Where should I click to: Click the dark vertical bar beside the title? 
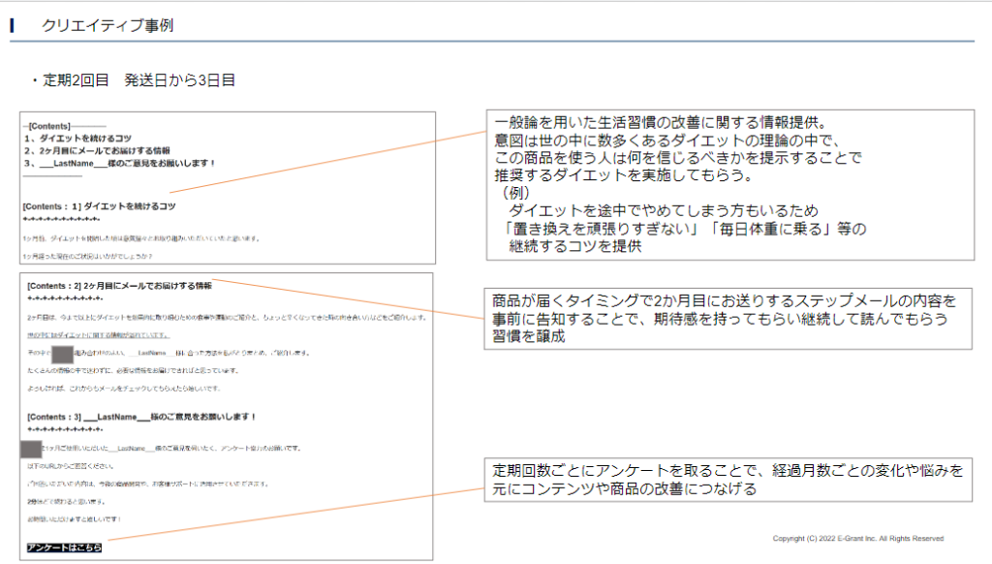(x=12, y=26)
